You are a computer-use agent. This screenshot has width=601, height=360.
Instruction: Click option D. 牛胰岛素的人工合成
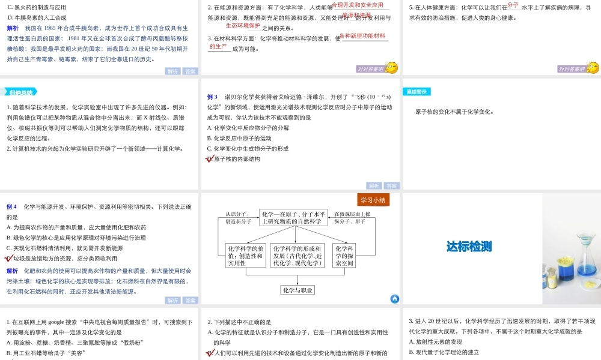37,17
